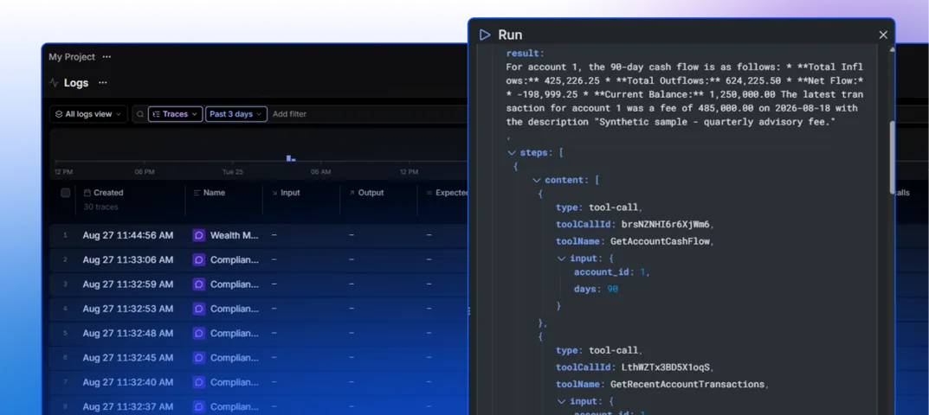The image size is (929, 415).
Task: Click the Tue 25 label on timeline
Action: [x=233, y=172]
